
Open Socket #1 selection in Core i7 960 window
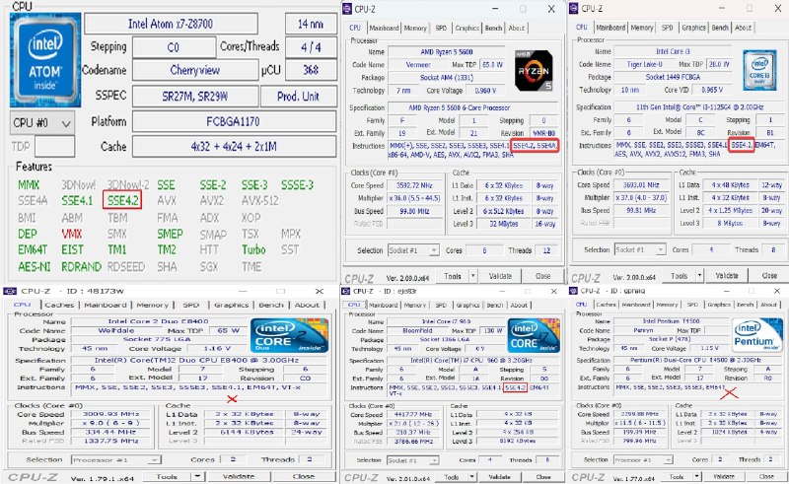[x=413, y=460]
